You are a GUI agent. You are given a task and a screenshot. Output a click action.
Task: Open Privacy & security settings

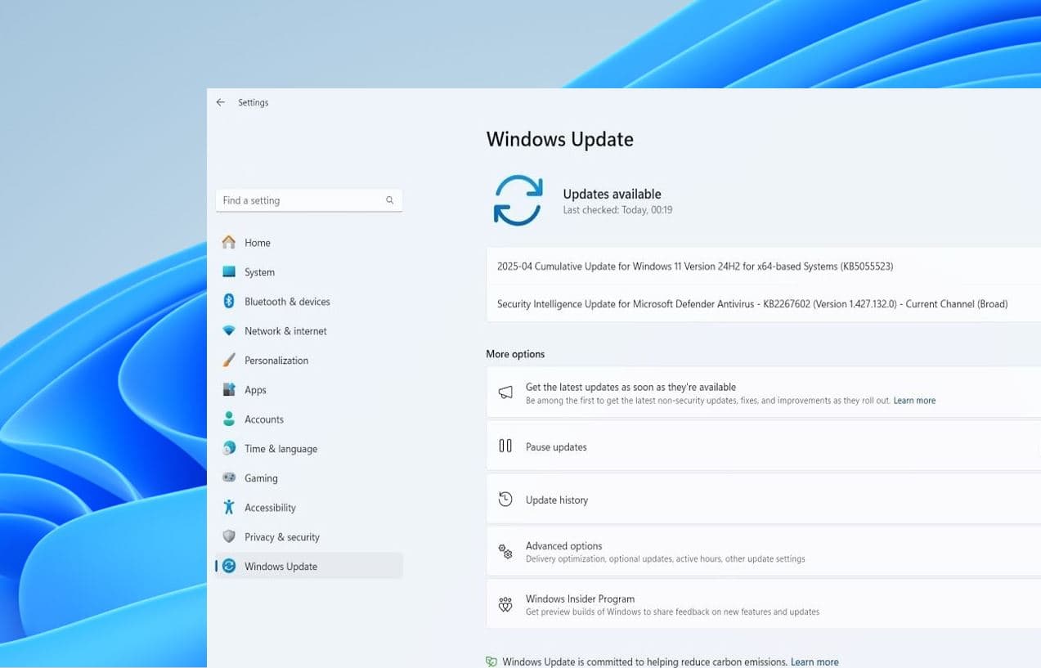[x=282, y=536]
